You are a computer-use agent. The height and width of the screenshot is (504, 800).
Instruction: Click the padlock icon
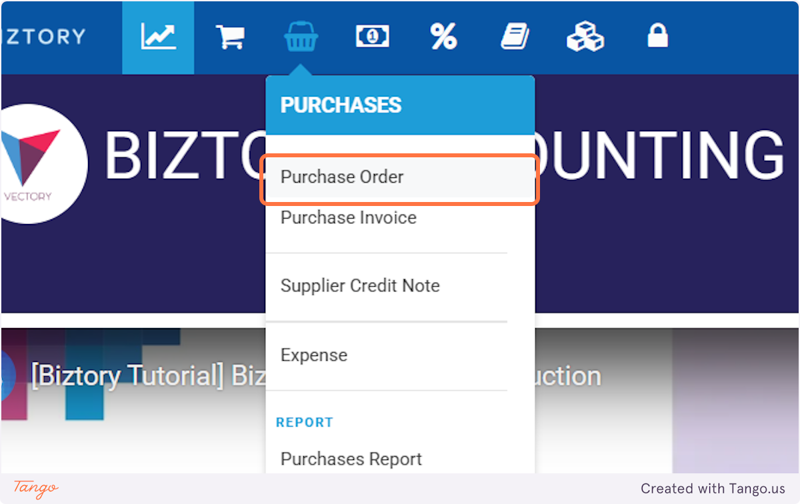(657, 36)
